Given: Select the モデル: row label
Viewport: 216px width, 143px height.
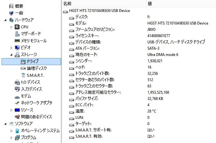Looking at the screenshot, I should pos(81,23).
